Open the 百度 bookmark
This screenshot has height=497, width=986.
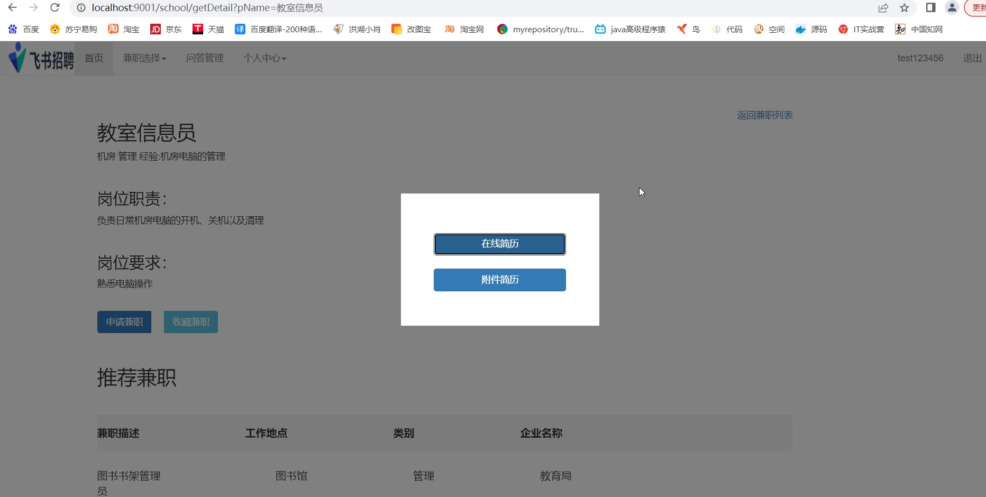coord(24,29)
